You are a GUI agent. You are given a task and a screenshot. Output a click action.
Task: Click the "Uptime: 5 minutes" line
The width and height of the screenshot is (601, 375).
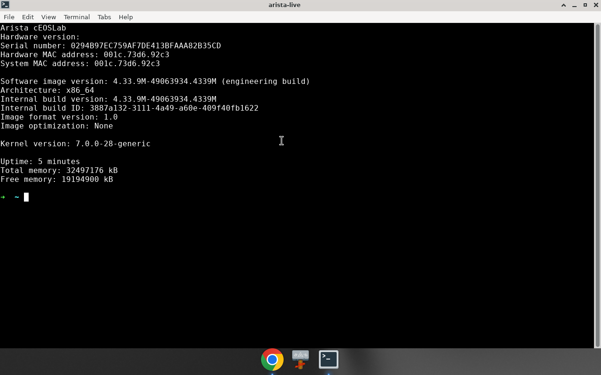click(x=40, y=162)
